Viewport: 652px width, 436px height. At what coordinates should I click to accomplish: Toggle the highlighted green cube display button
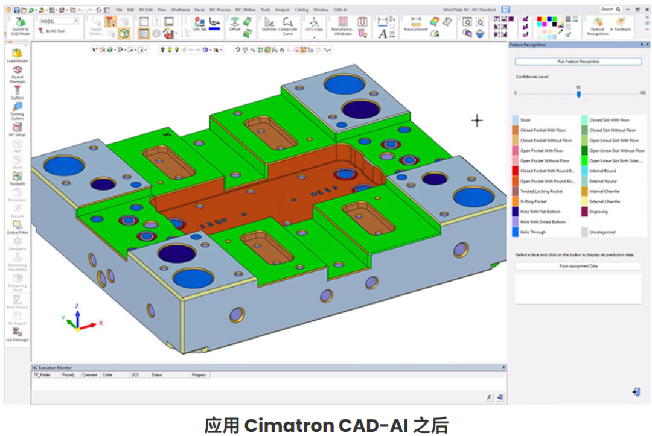(x=124, y=33)
